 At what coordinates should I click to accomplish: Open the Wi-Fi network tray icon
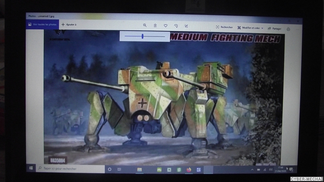(x=265, y=169)
